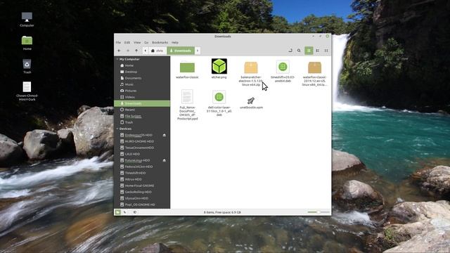Click the Downloads breadcrumb in path bar
The width and height of the screenshot is (450, 253).
181,51
